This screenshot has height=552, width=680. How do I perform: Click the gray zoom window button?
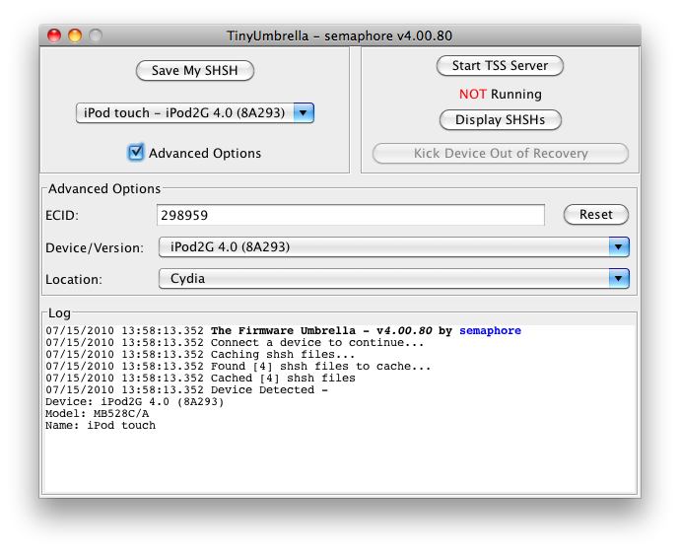click(96, 35)
